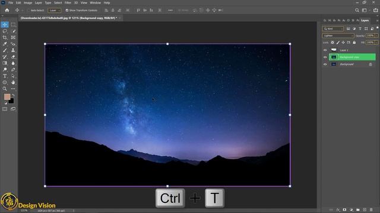Select the open document tab

coord(69,18)
